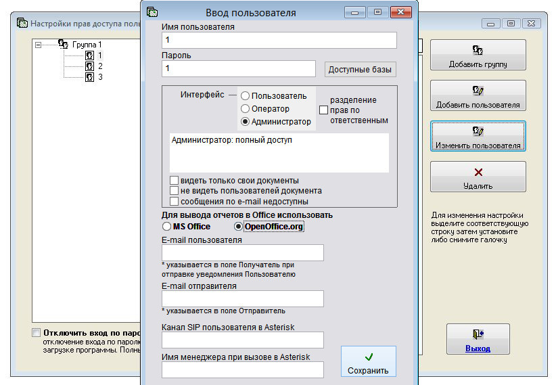Check сообщения по e-mail недоступны

(175, 201)
